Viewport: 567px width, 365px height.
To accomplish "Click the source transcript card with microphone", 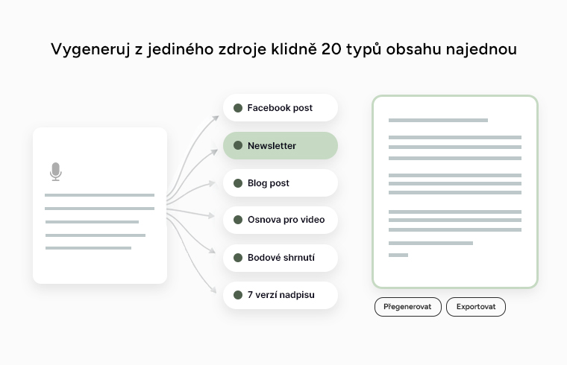I will pyautogui.click(x=100, y=206).
